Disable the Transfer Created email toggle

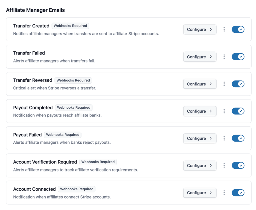click(238, 29)
